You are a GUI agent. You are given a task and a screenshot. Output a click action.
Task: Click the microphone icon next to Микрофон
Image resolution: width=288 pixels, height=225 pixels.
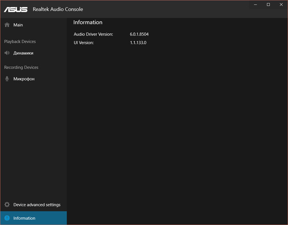coord(7,79)
